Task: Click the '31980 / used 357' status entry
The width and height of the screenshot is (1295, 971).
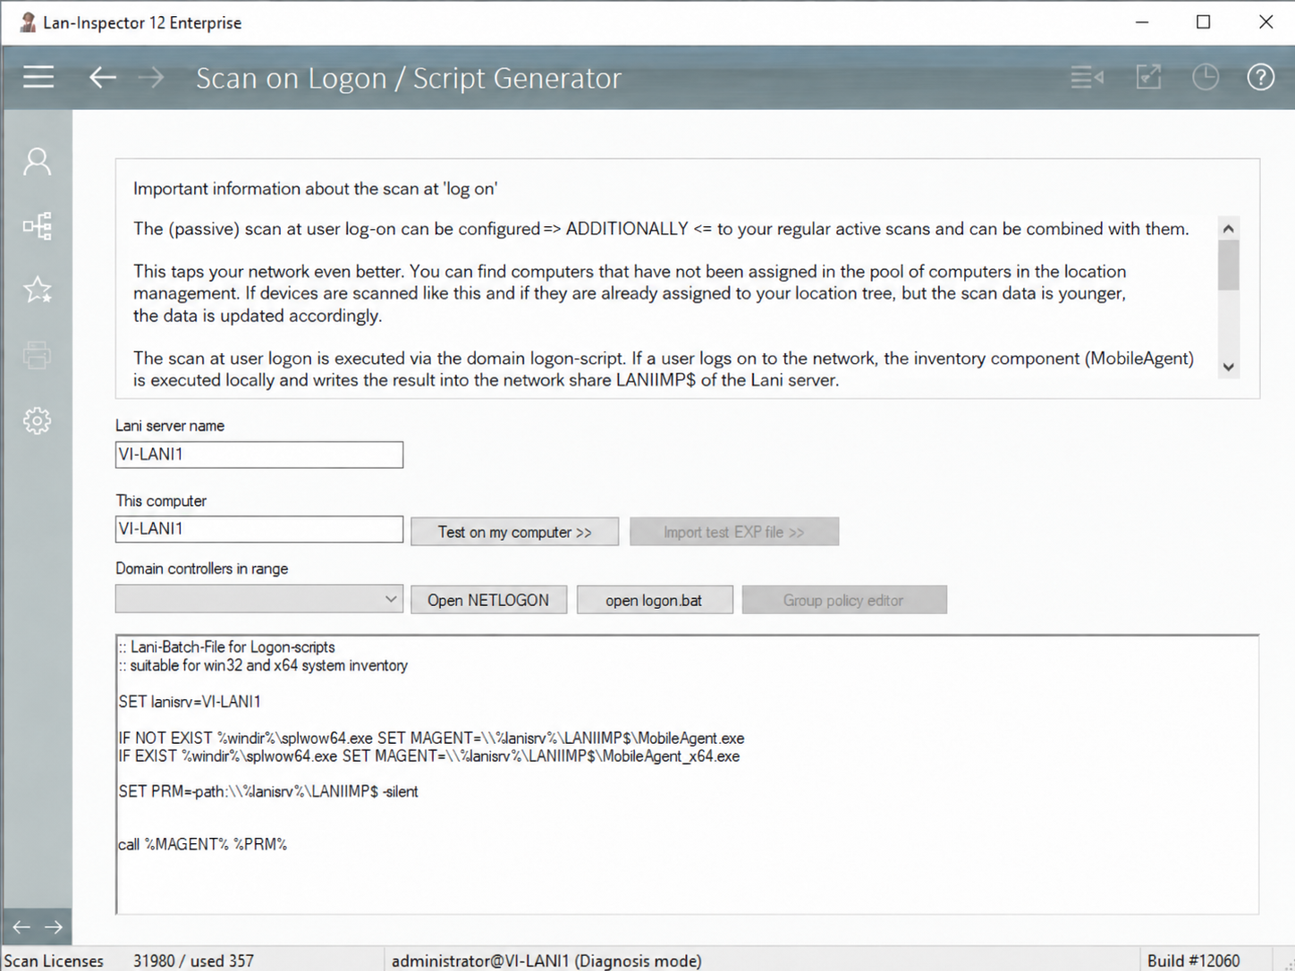Action: click(x=193, y=960)
